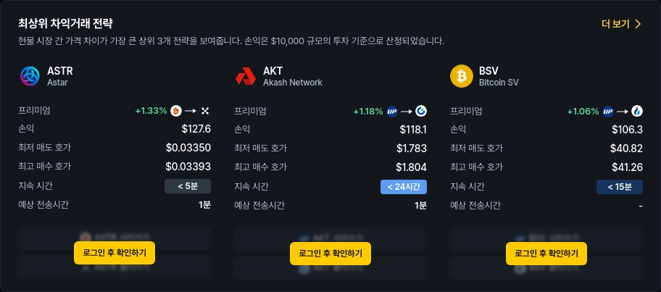The image size is (661, 292).
Task: Click 로그인 후 확인하기 under BSV
Action: tap(546, 253)
